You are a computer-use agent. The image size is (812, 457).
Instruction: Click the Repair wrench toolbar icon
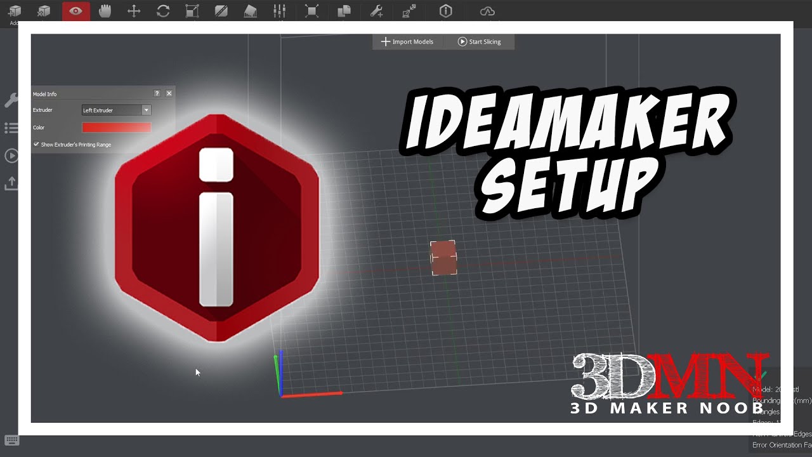click(x=376, y=11)
